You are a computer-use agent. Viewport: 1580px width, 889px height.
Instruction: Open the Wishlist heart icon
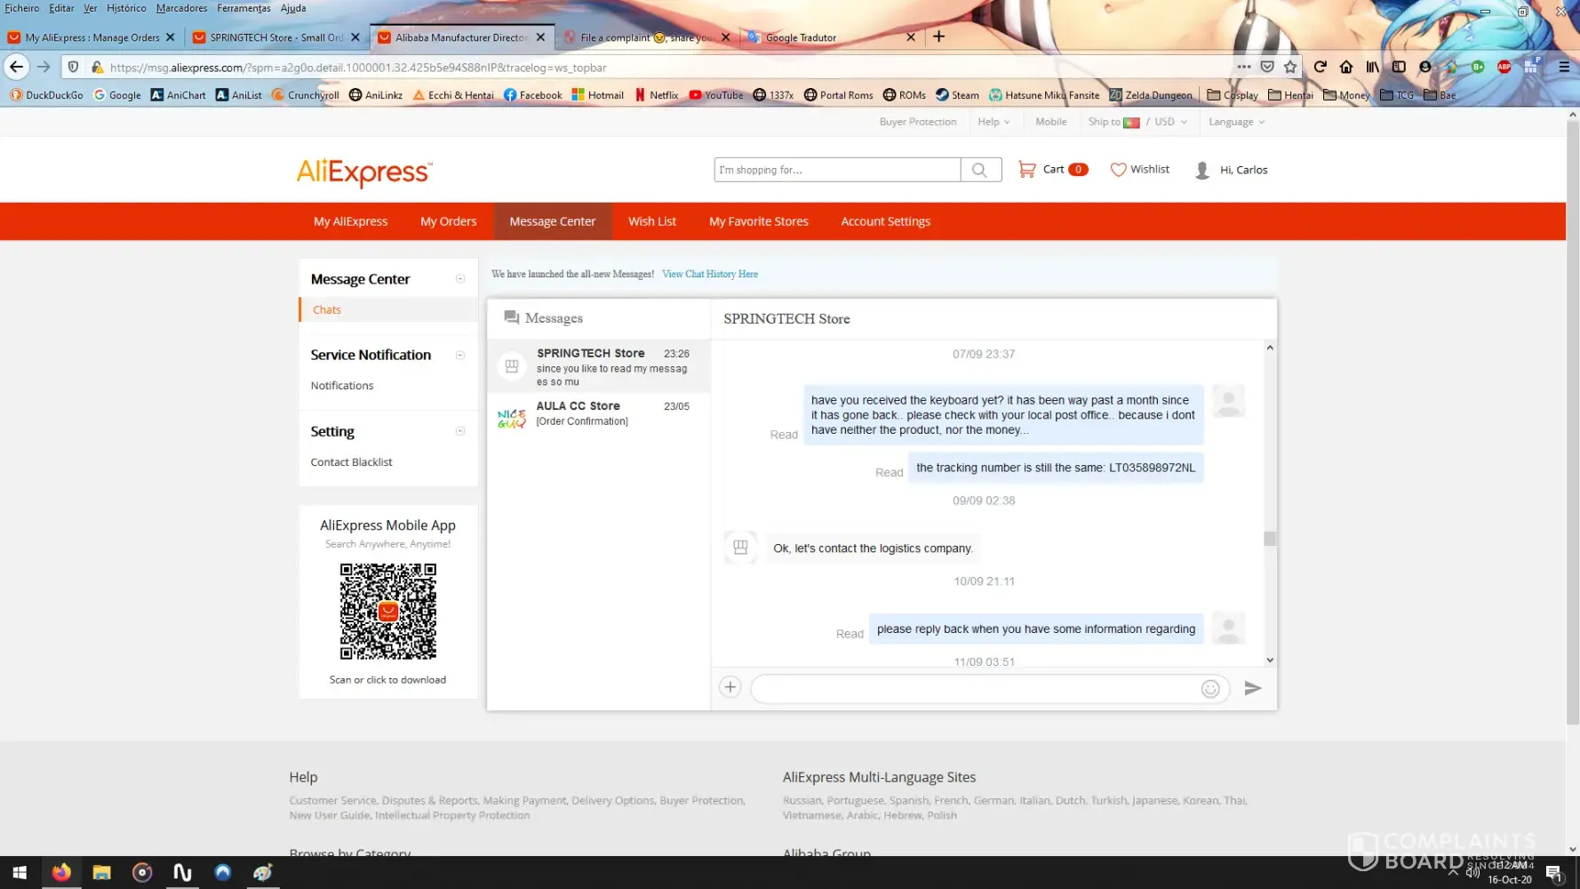pos(1118,169)
